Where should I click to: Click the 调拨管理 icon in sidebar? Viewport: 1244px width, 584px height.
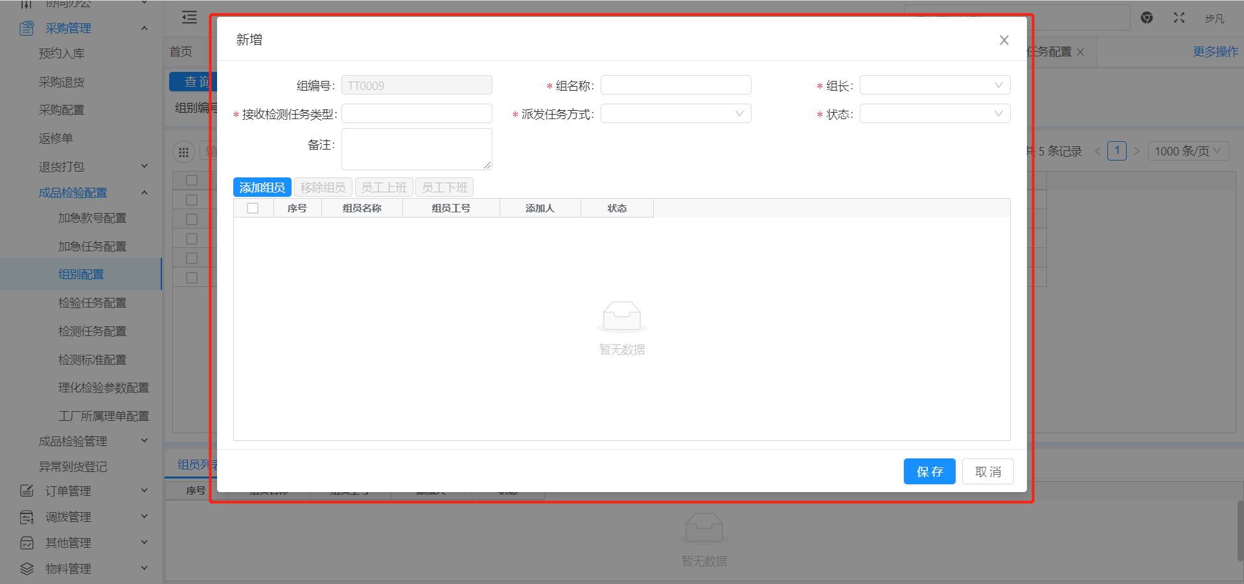coord(27,517)
